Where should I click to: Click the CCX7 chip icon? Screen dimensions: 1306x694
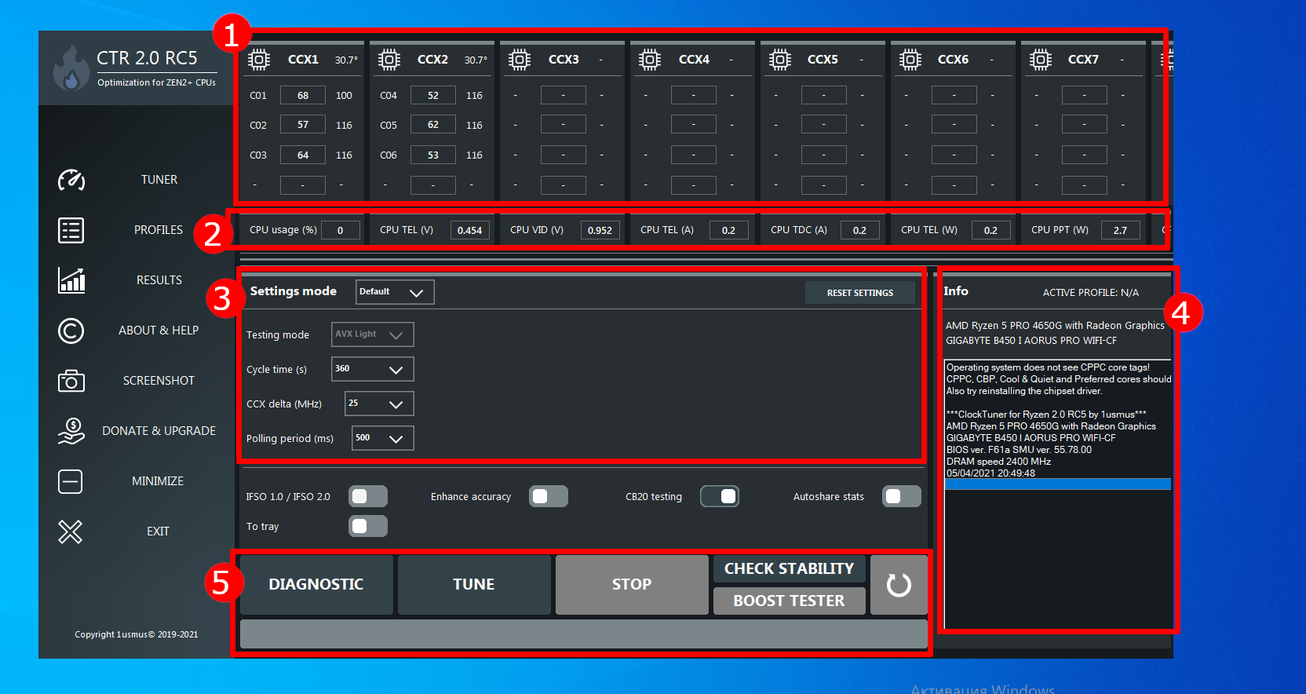(1041, 60)
